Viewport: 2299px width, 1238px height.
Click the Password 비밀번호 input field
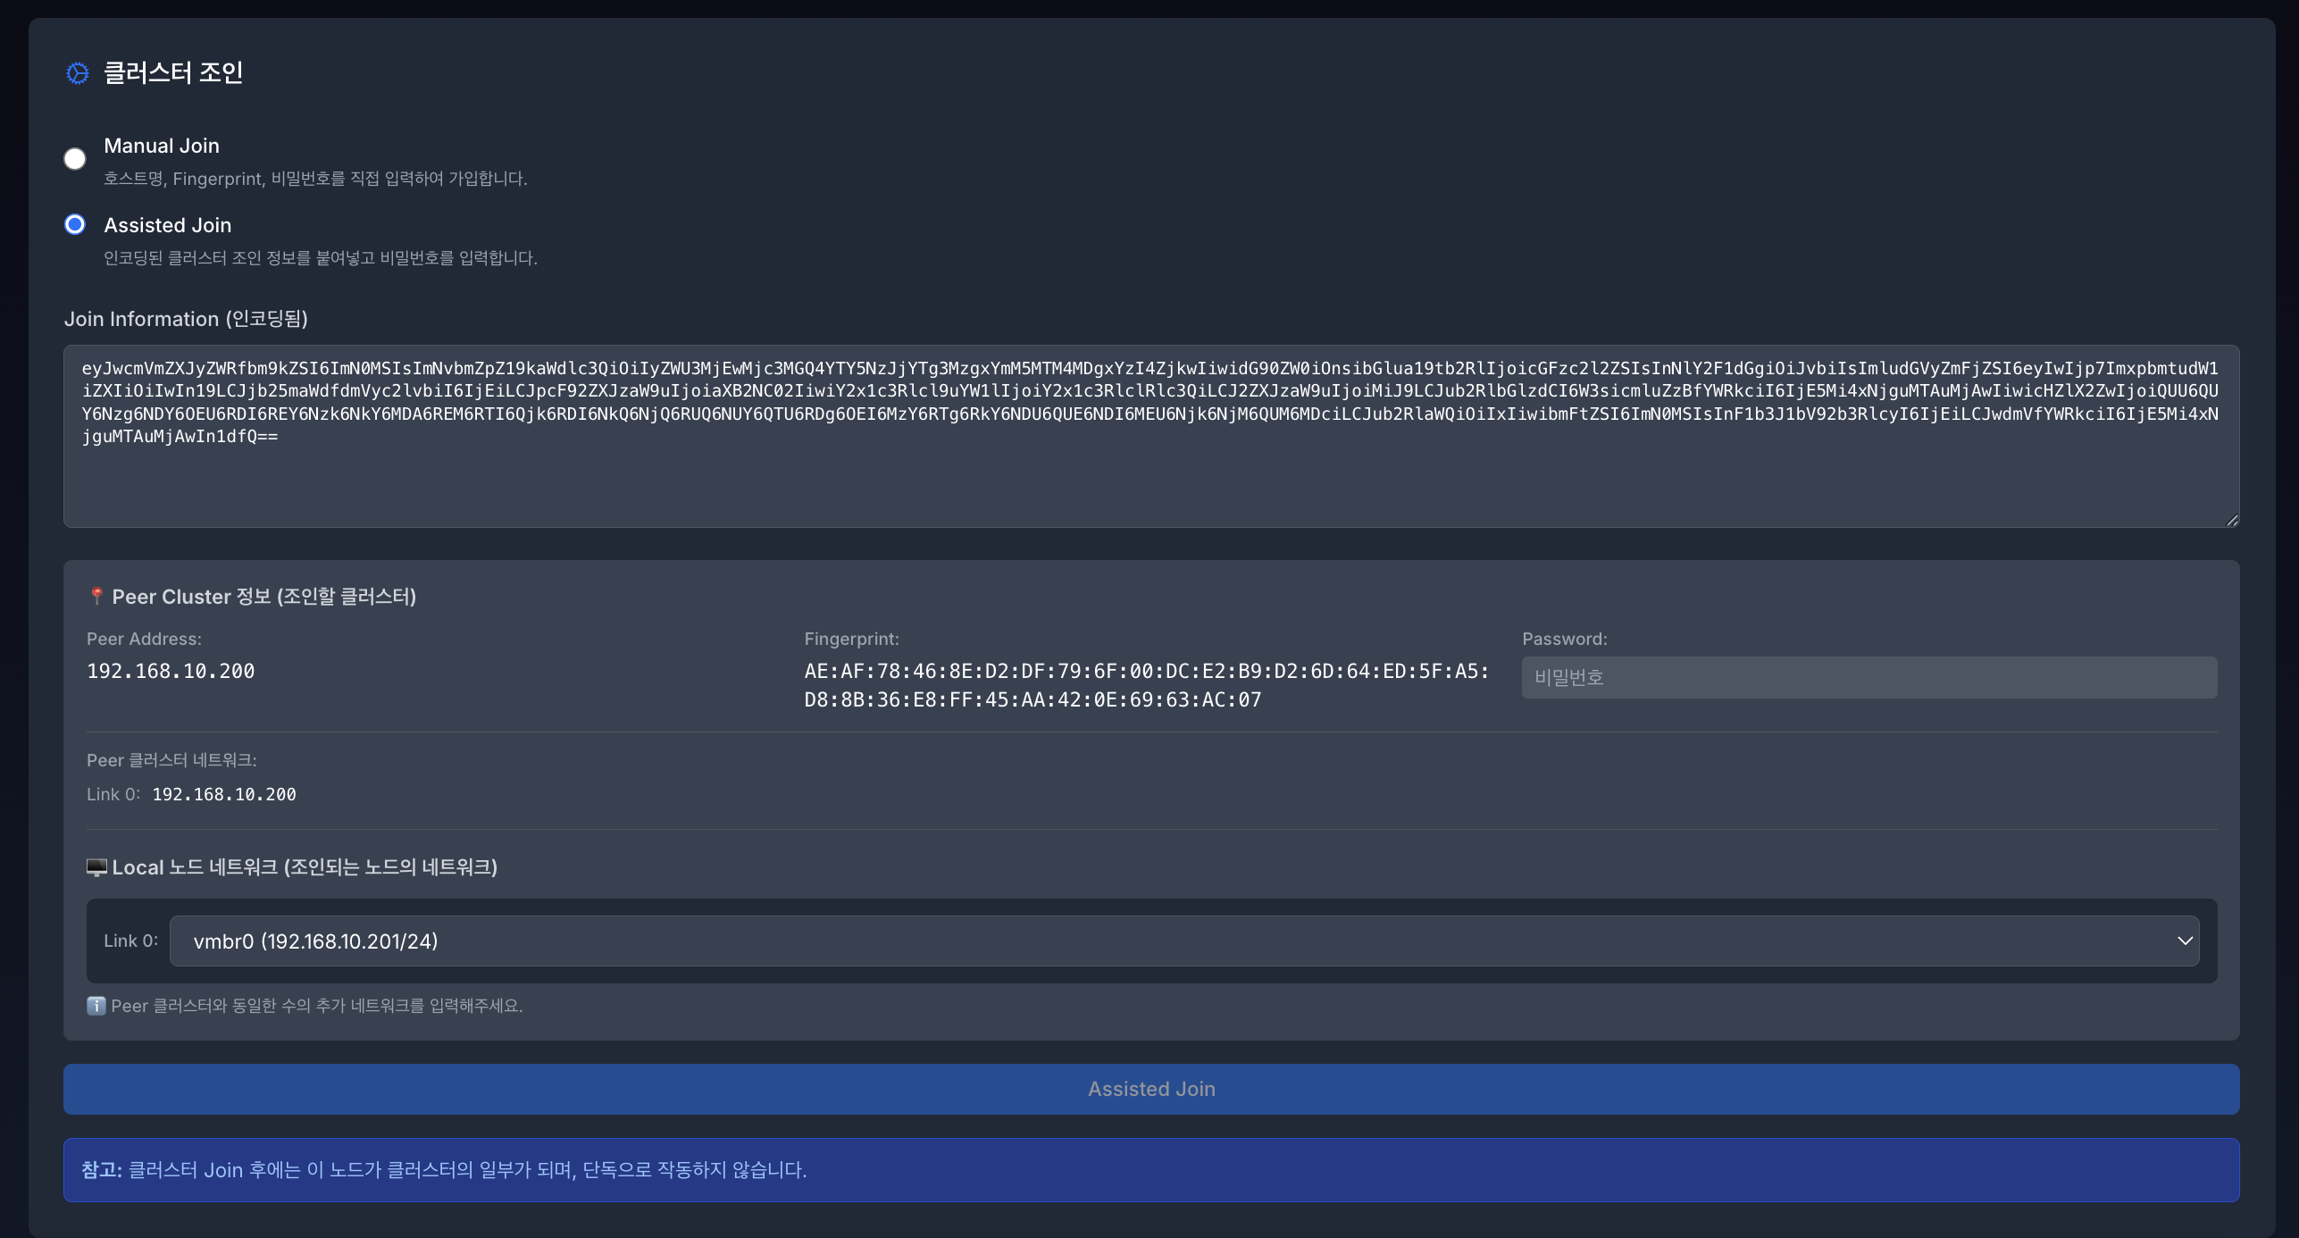tap(1868, 677)
